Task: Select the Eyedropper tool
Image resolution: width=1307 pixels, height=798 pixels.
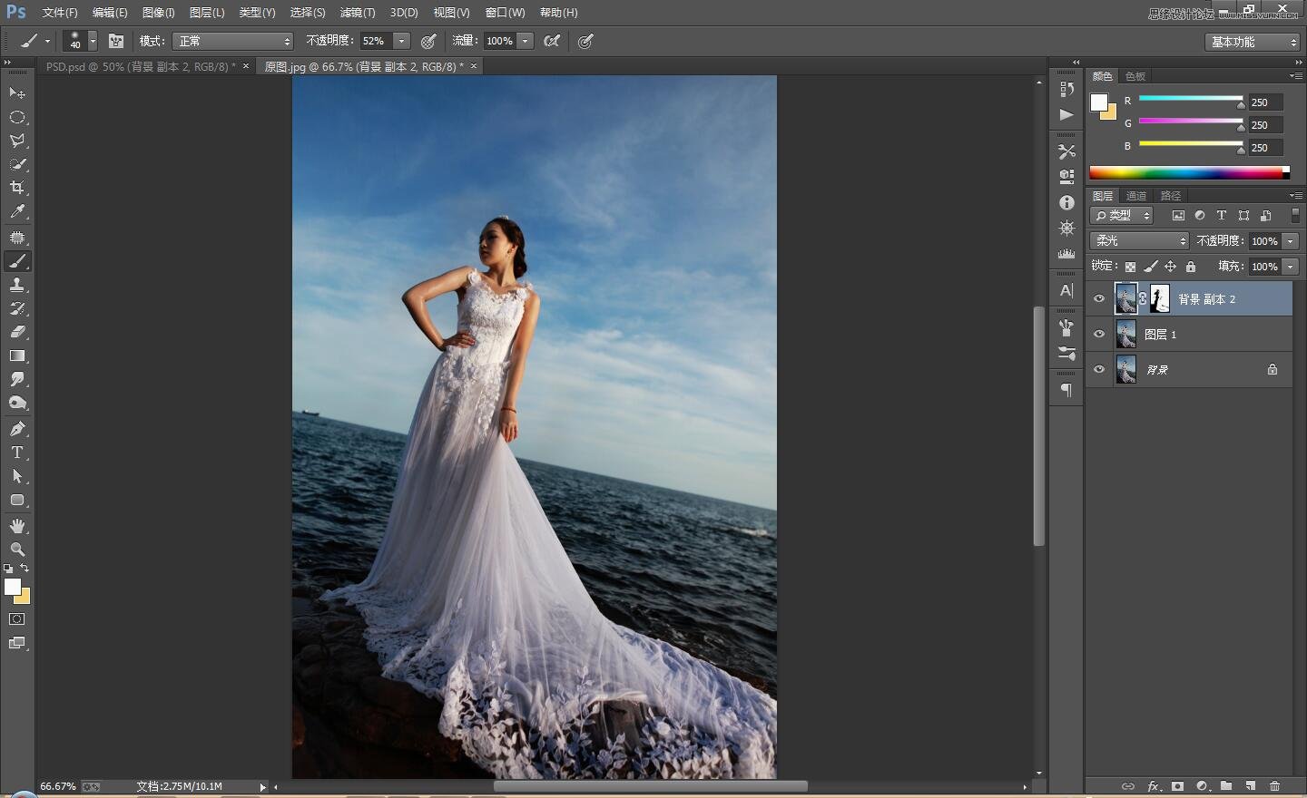Action: point(17,212)
